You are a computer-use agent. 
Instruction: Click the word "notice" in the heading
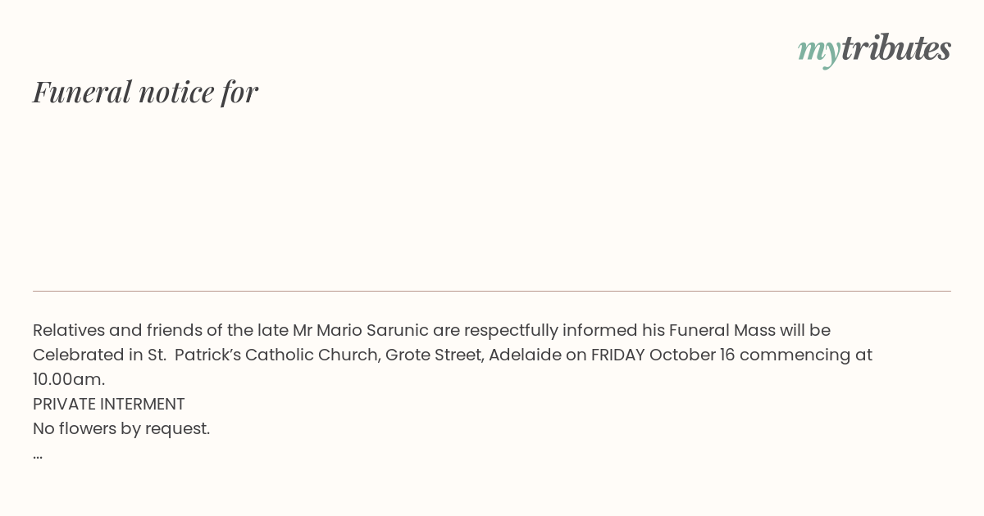(176, 92)
